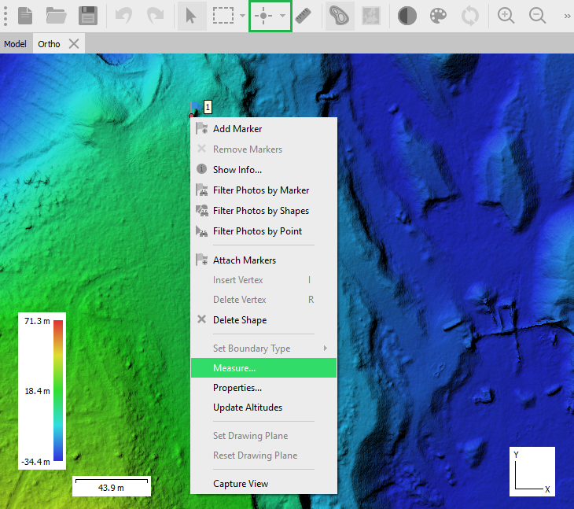574x509 pixels.
Task: Click the Zoom In magnifier icon
Action: 506,16
